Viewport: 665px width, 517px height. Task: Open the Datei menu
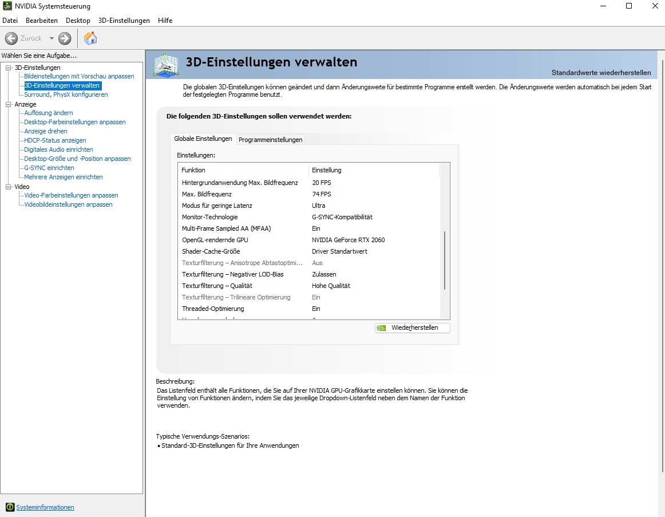10,21
